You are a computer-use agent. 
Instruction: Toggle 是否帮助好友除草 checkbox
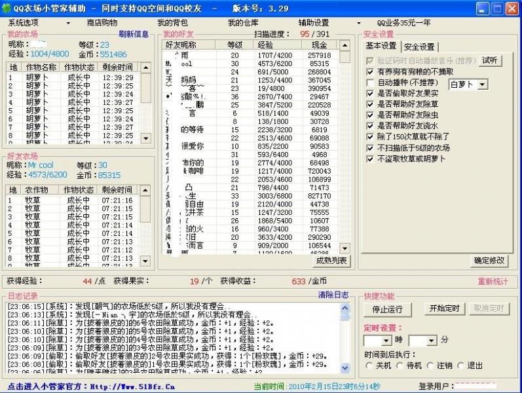[370, 104]
